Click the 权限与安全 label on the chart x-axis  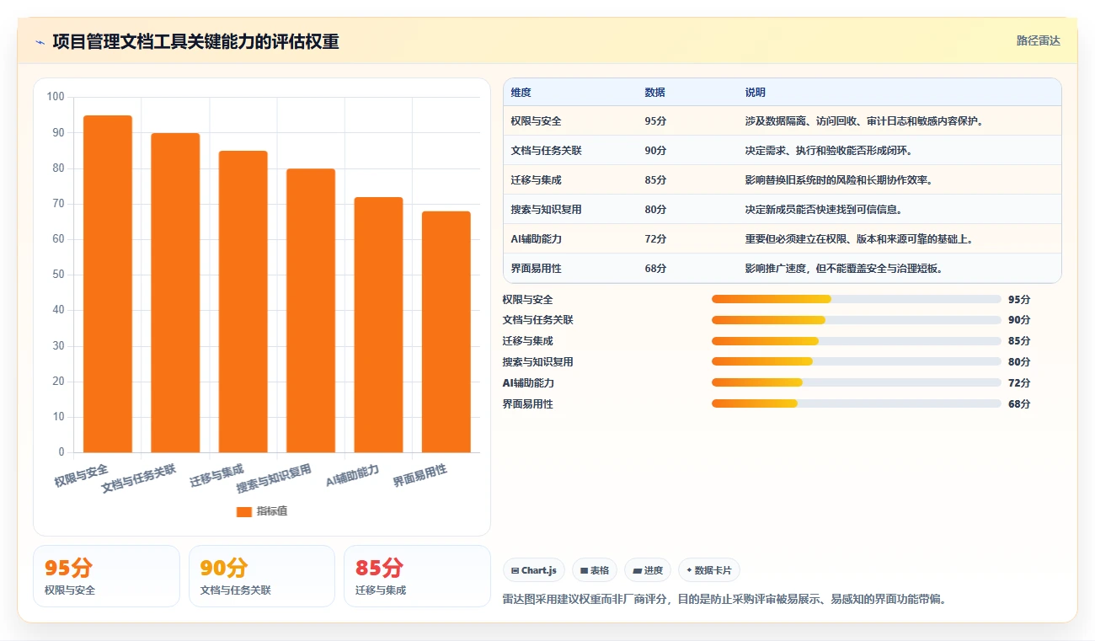81,476
